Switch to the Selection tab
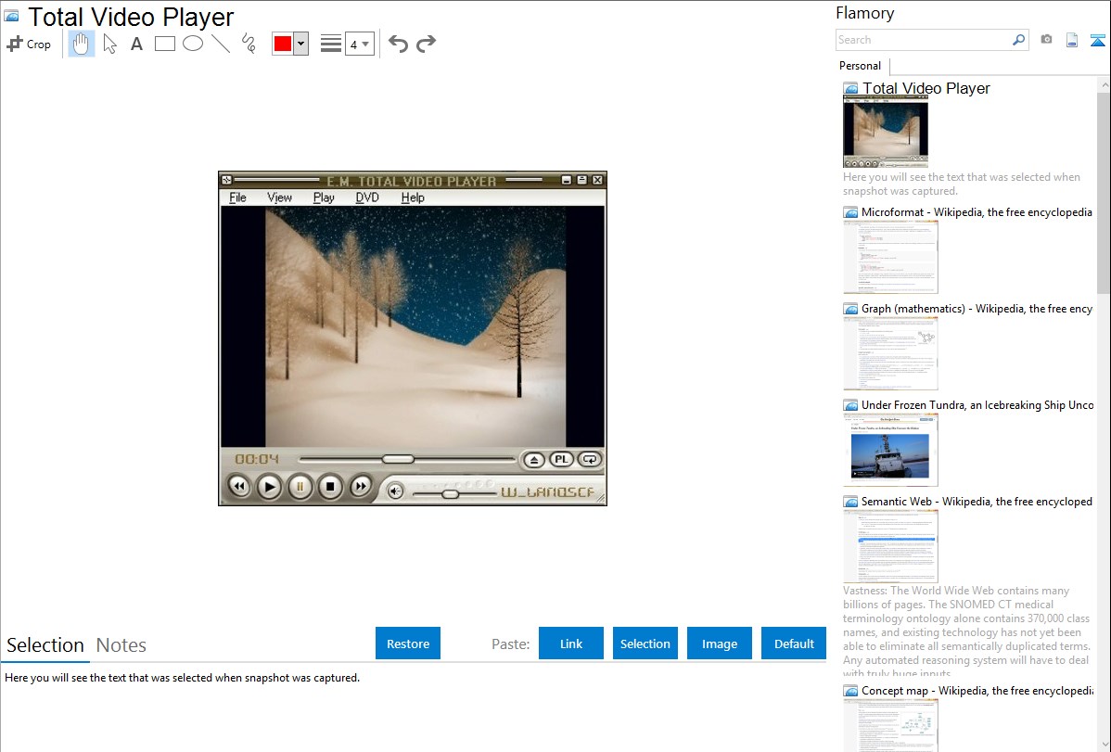The width and height of the screenshot is (1111, 752). 45,645
